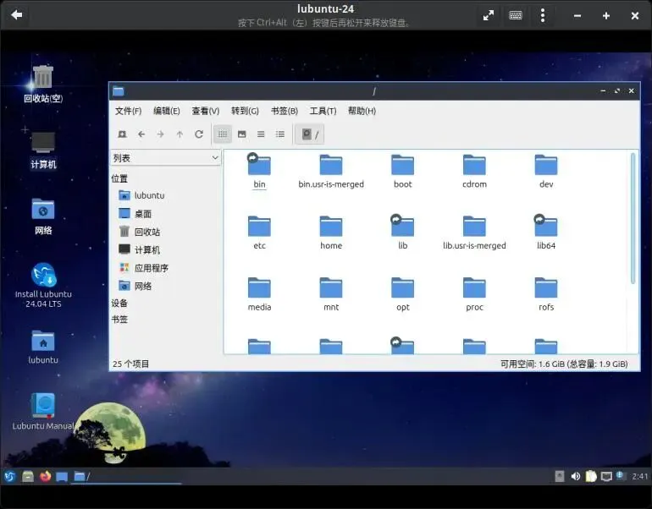Open viewer three-dot options menu
Image resolution: width=652 pixels, height=509 pixels.
click(x=543, y=15)
